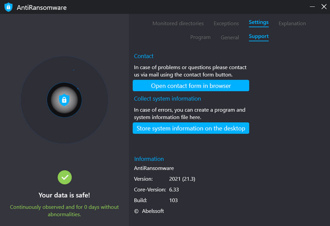The height and width of the screenshot is (226, 330).
Task: Click the 'Your data is safe!' status text
Action: (x=64, y=195)
